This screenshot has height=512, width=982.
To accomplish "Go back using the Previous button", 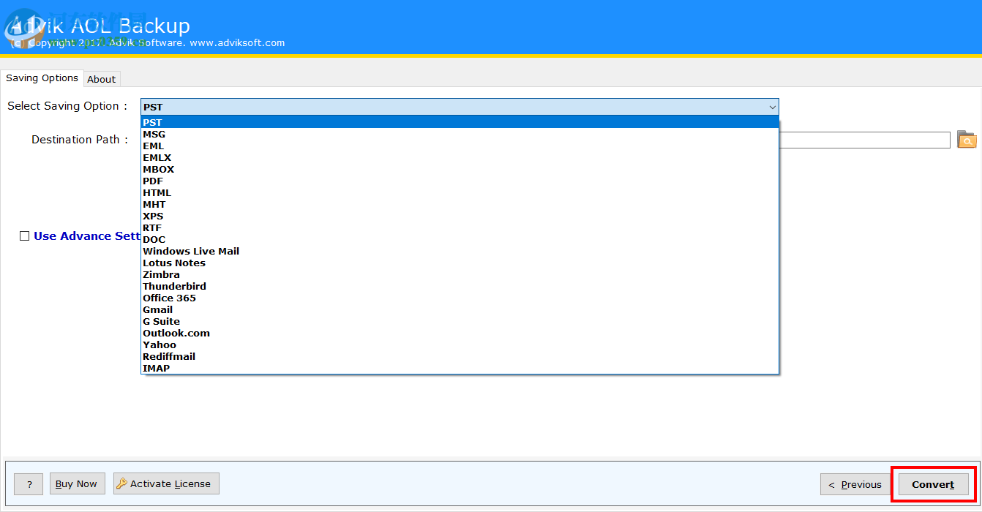I will 855,484.
